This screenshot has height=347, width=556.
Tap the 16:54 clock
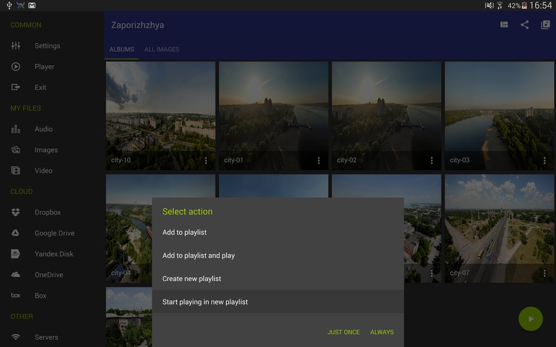point(541,5)
